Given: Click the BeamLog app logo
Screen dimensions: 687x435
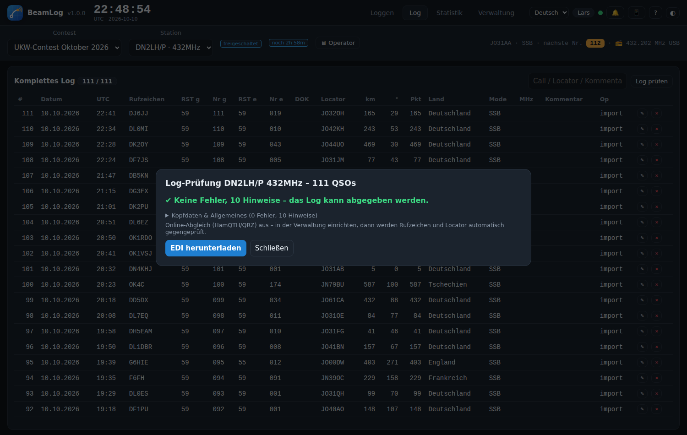Looking at the screenshot, I should pyautogui.click(x=15, y=13).
